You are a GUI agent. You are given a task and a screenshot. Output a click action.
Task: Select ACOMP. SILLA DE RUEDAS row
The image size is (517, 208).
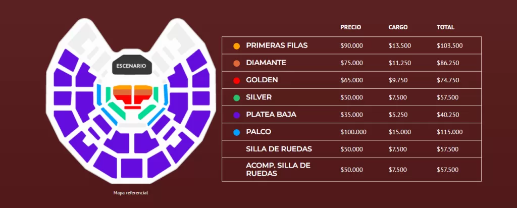[x=277, y=169]
